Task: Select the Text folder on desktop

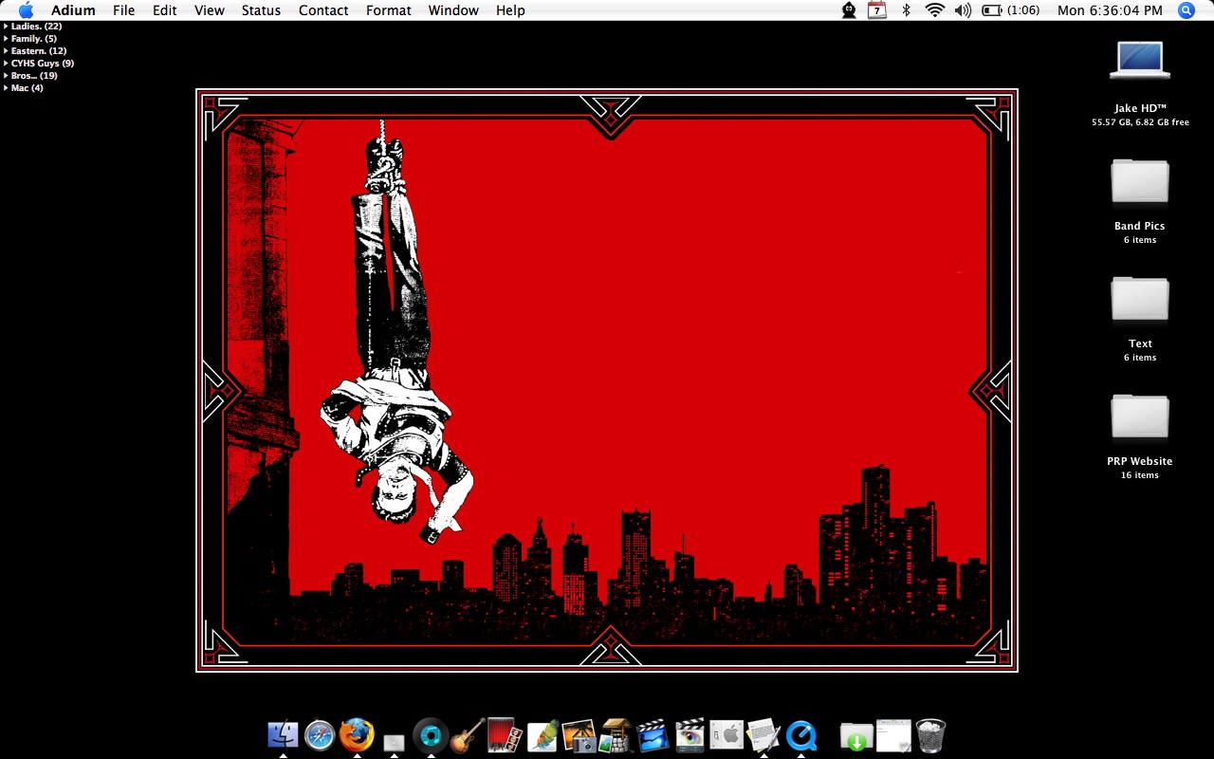Action: [1140, 299]
